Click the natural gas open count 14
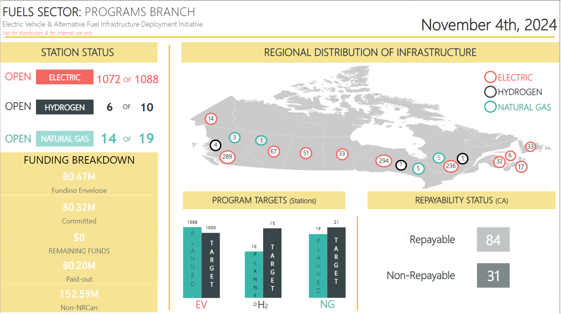This screenshot has height=314, width=561. [x=109, y=138]
